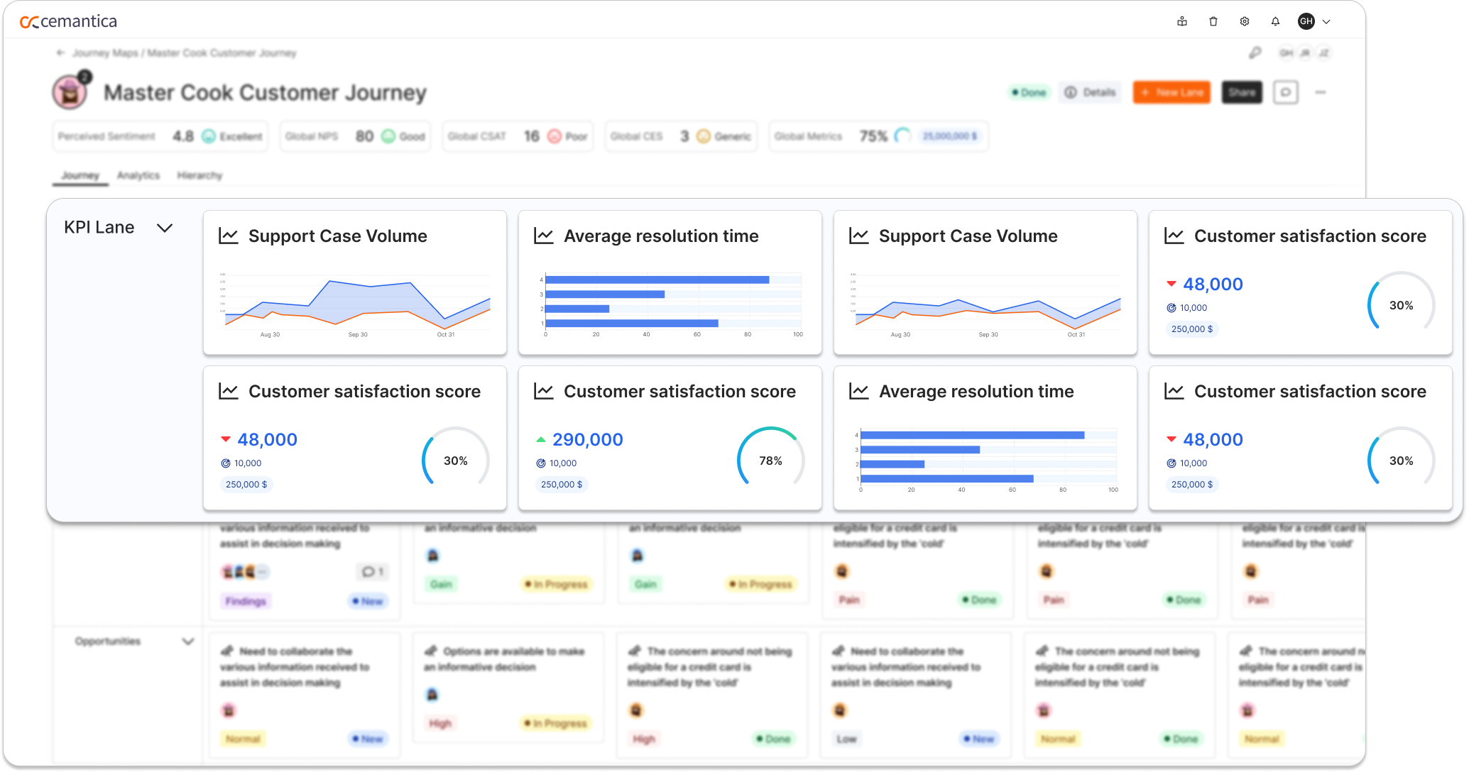Viewport: 1469px width, 772px height.
Task: Click the KPI Lane title
Action: 99,227
